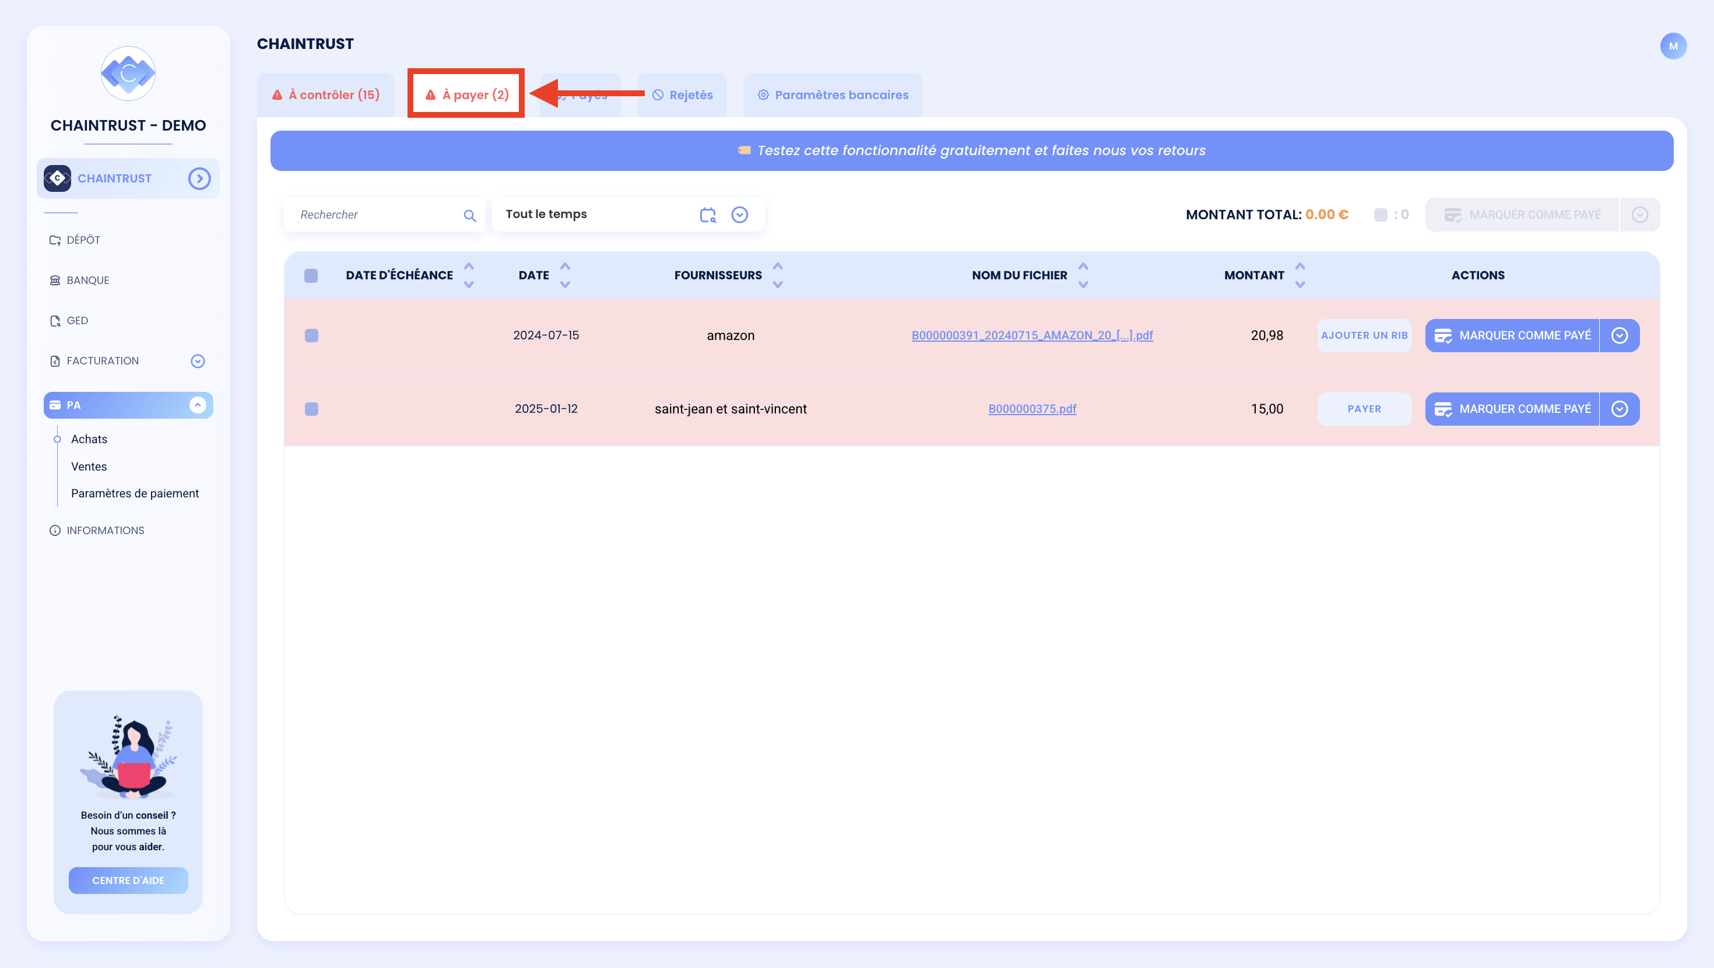
Task: Check the select-all header checkbox
Action: [x=311, y=275]
